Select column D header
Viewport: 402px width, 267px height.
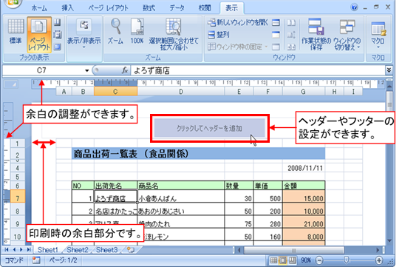[x=181, y=92]
